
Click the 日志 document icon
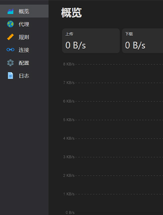(x=10, y=76)
